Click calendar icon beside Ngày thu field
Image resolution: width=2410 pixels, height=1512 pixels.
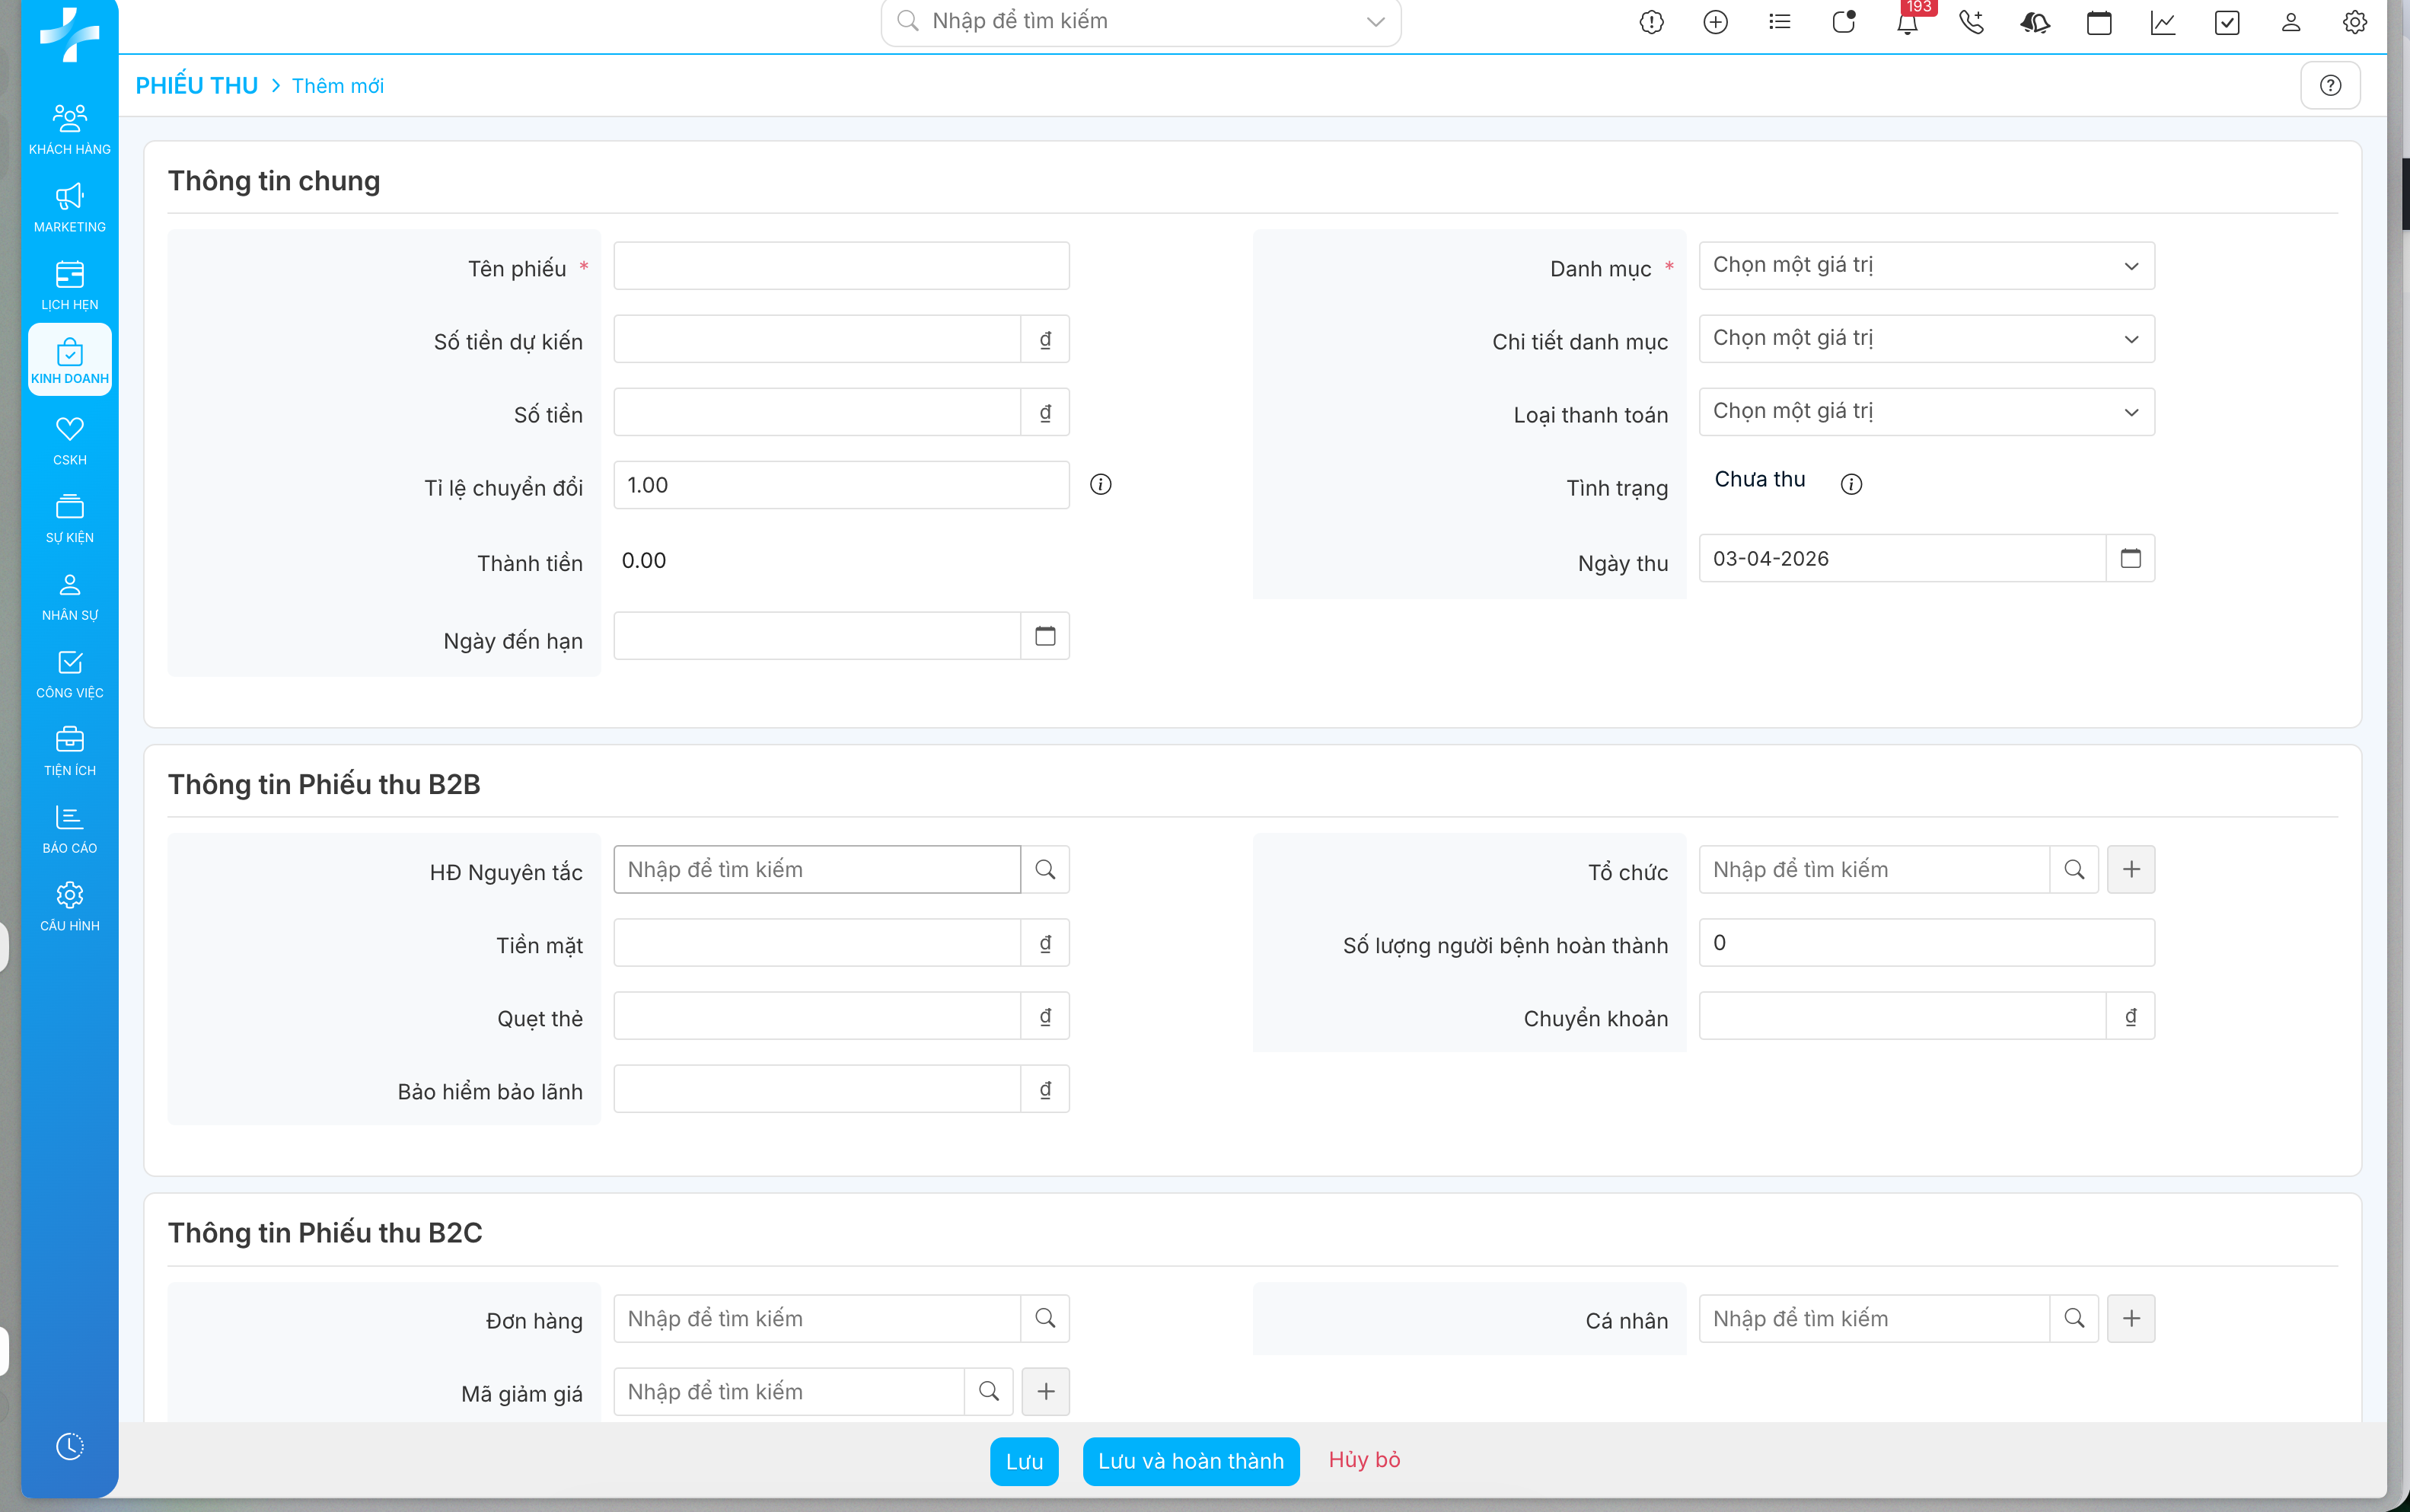click(x=2130, y=559)
